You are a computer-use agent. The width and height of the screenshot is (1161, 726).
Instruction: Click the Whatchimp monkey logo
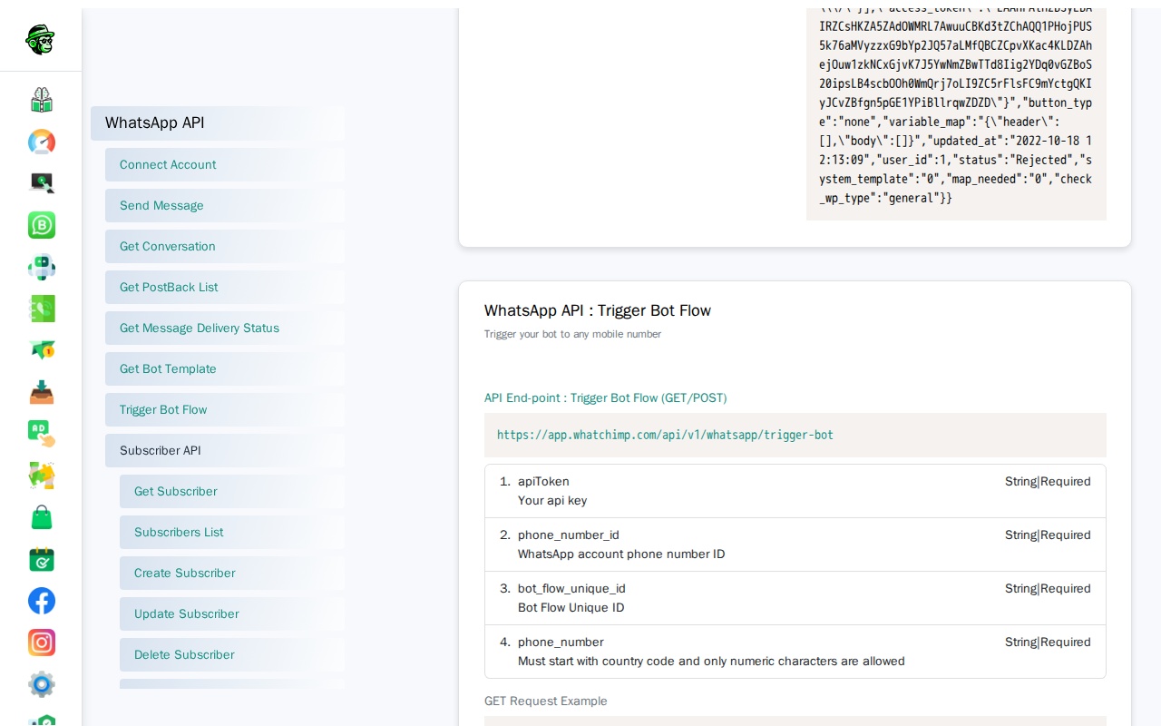41,40
